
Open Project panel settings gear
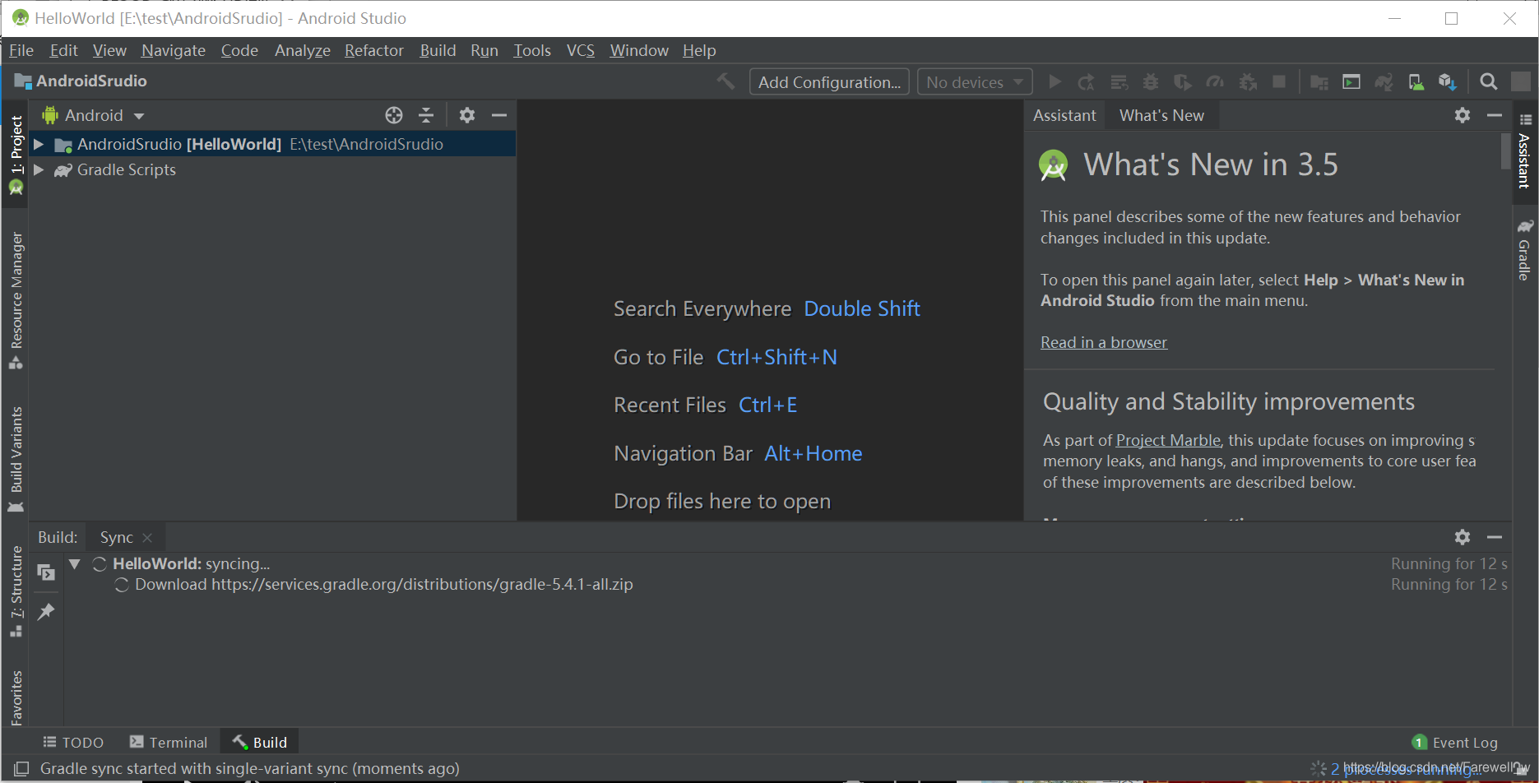pos(467,115)
